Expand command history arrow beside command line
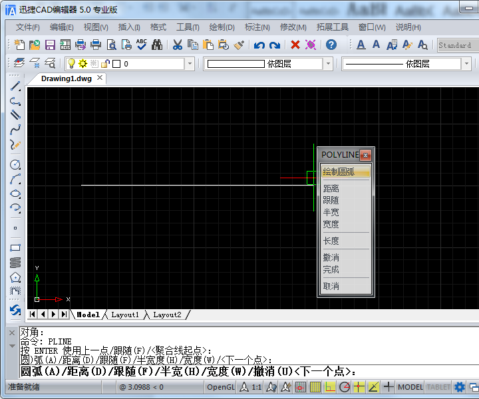This screenshot has height=399, width=479. [12, 346]
